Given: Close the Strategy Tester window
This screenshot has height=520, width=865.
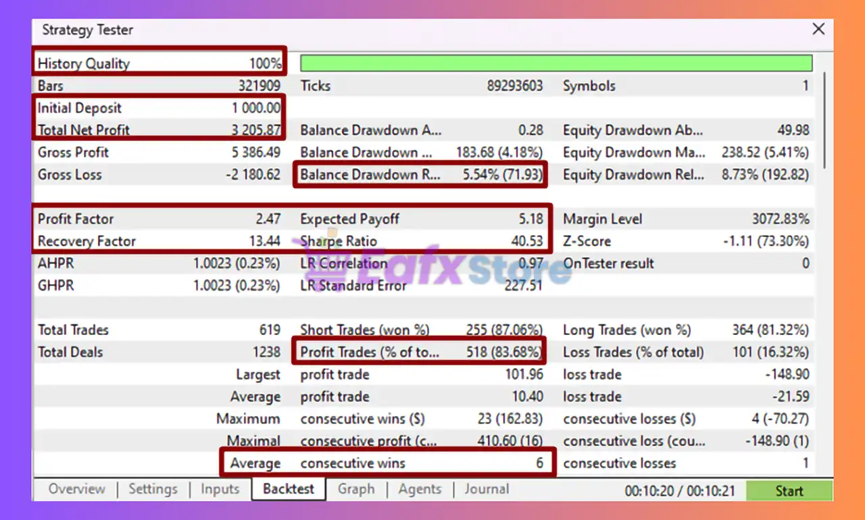Looking at the screenshot, I should tap(818, 29).
